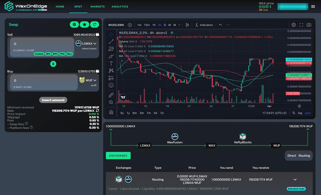Open swap settings gear button
Image resolution: width=321 pixels, height=195 pixels.
click(74, 25)
